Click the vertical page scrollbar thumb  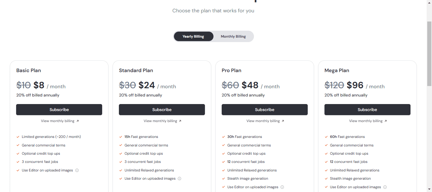tap(429, 54)
